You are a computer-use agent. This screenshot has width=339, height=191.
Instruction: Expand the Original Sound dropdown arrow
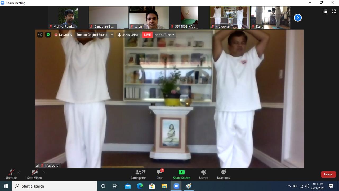(112, 35)
